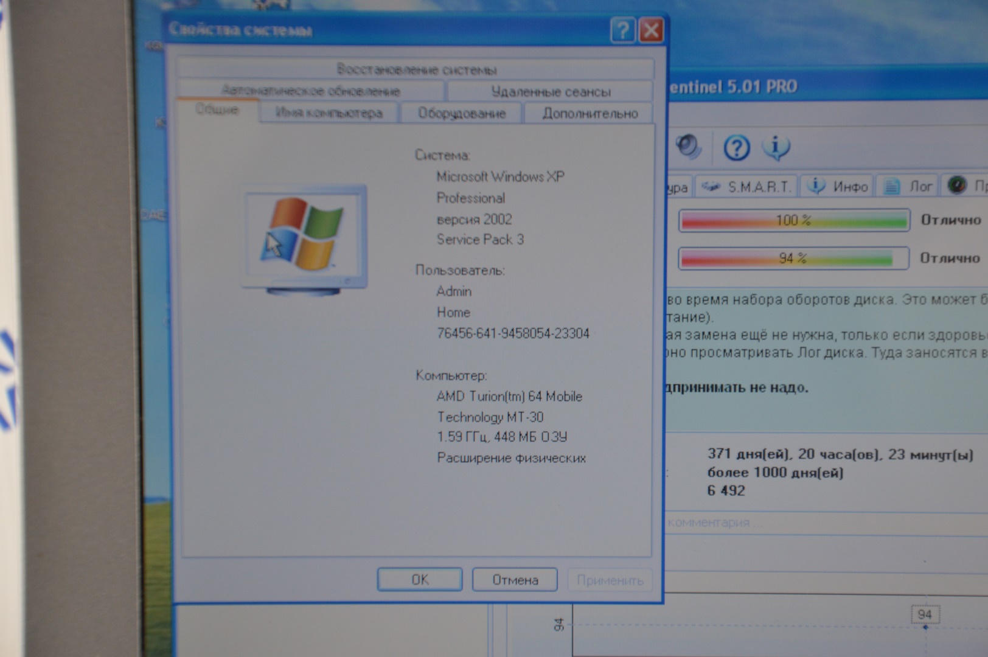988x657 pixels.
Task: Click the 100 % health bar
Action: pyautogui.click(x=794, y=220)
